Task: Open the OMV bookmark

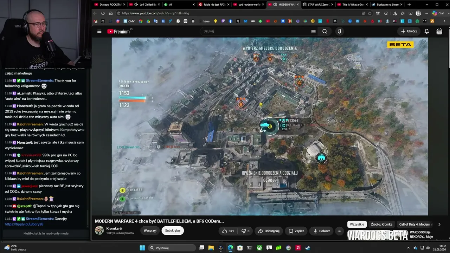Action: [129, 21]
